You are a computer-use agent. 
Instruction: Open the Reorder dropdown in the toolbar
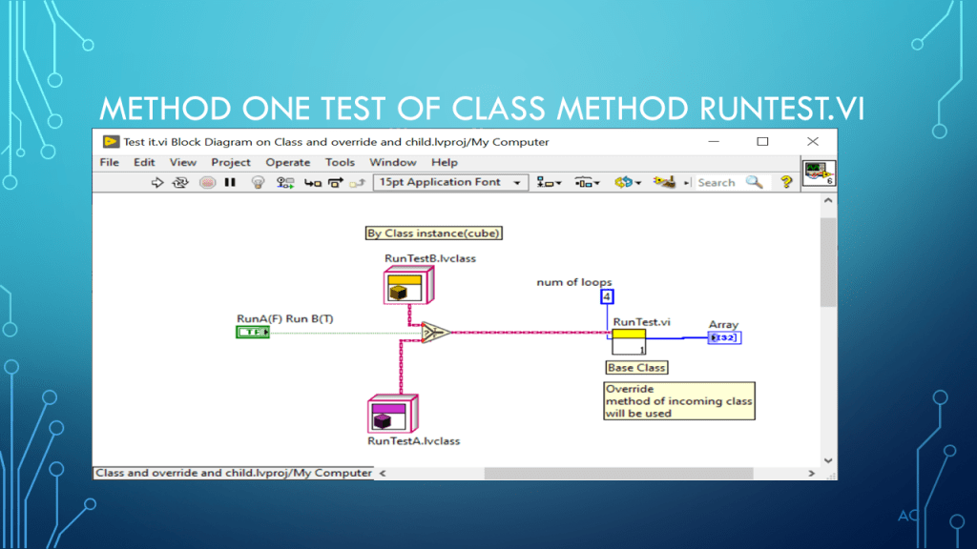[628, 183]
